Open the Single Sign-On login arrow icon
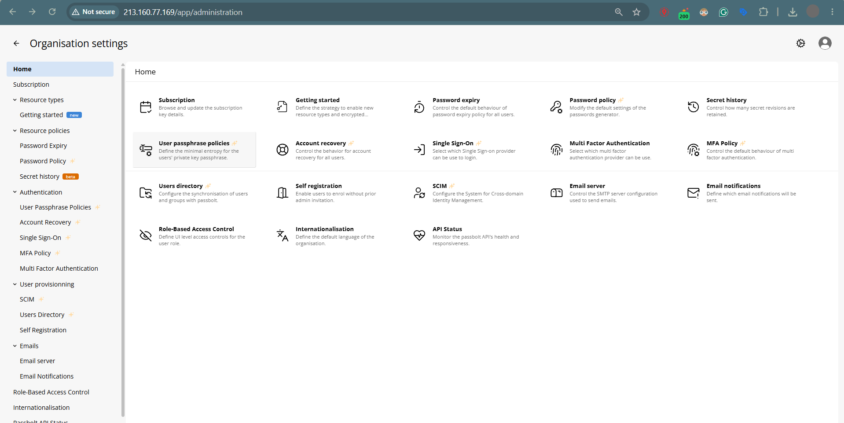Viewport: 844px width, 423px height. click(x=419, y=150)
